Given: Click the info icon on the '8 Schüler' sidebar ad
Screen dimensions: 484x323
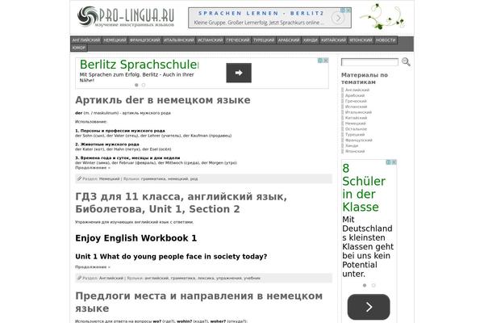Looking at the screenshot, I should click(389, 162).
